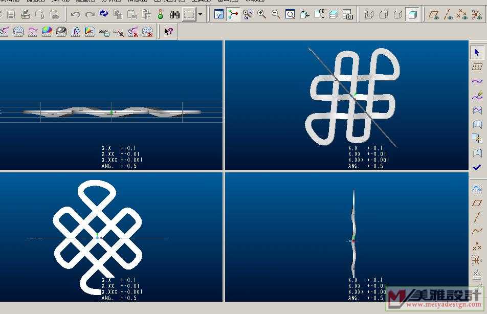Click the Paste Special icon
The height and width of the screenshot is (314, 487).
pos(146,14)
